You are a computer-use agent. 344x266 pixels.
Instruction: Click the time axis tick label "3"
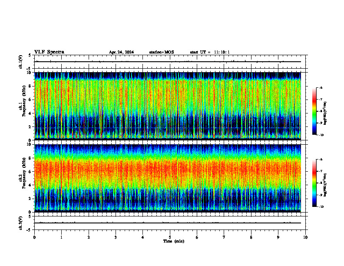[x=116, y=237]
